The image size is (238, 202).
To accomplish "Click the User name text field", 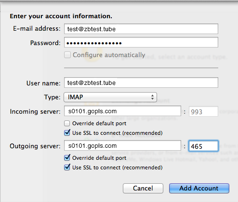I will coord(141,83).
